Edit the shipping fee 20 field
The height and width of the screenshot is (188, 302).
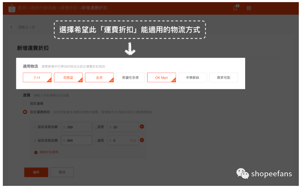123,127
